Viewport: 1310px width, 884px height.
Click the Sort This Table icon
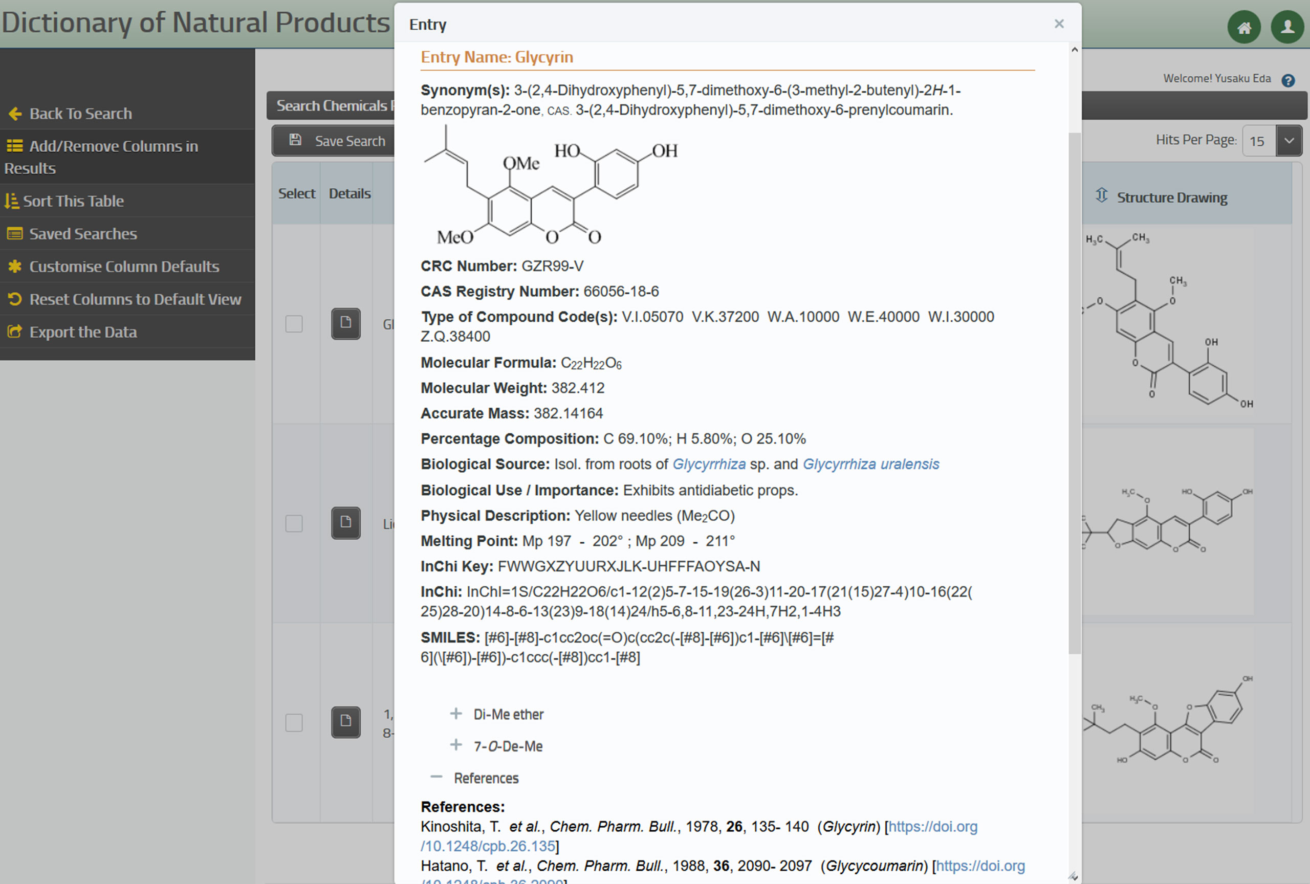11,201
